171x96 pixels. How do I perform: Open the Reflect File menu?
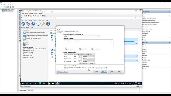pos(22,20)
